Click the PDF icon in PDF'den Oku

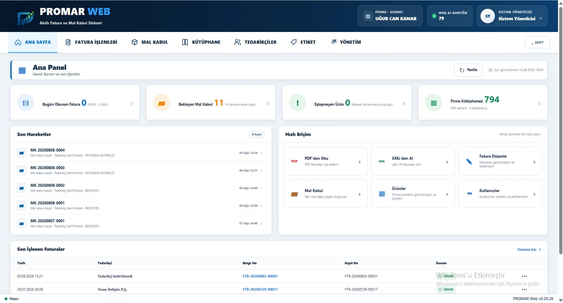295,161
